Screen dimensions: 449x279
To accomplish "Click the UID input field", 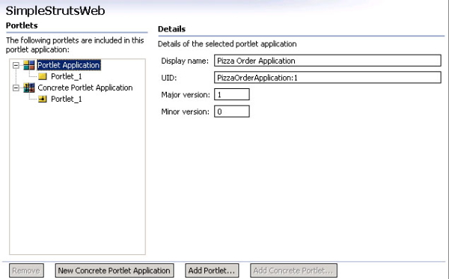I will pos(328,78).
